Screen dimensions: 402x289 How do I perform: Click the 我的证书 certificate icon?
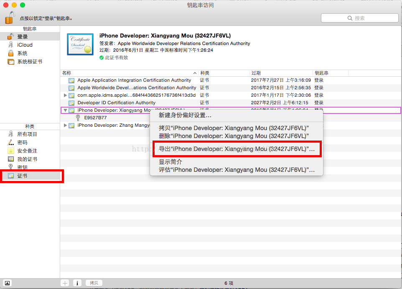click(x=11, y=159)
